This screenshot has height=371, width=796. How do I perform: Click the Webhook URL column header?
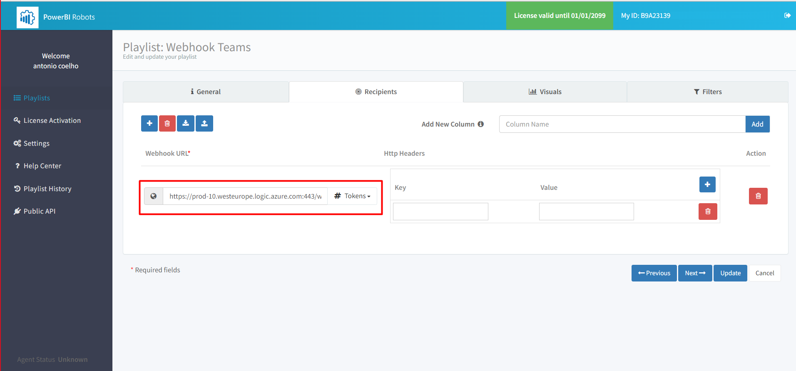tap(168, 153)
